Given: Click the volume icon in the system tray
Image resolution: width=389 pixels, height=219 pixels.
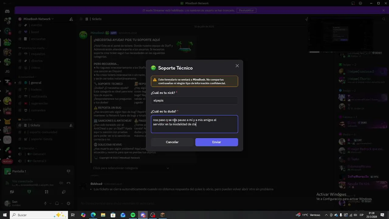Looking at the screenshot, I should click(x=355, y=215).
